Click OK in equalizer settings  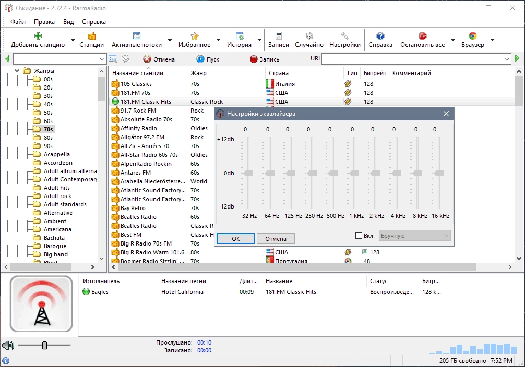236,239
